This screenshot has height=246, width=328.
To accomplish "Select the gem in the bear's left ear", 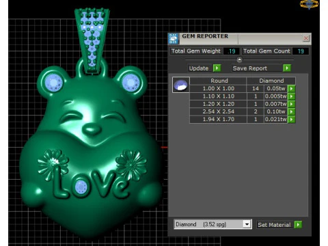I will (x=54, y=82).
